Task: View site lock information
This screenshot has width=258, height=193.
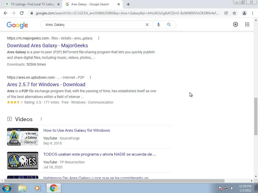Action: 32,13
